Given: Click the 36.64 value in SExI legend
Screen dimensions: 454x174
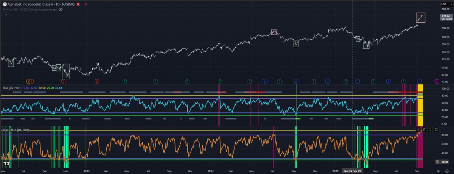Looking at the screenshot, I should click(59, 87).
